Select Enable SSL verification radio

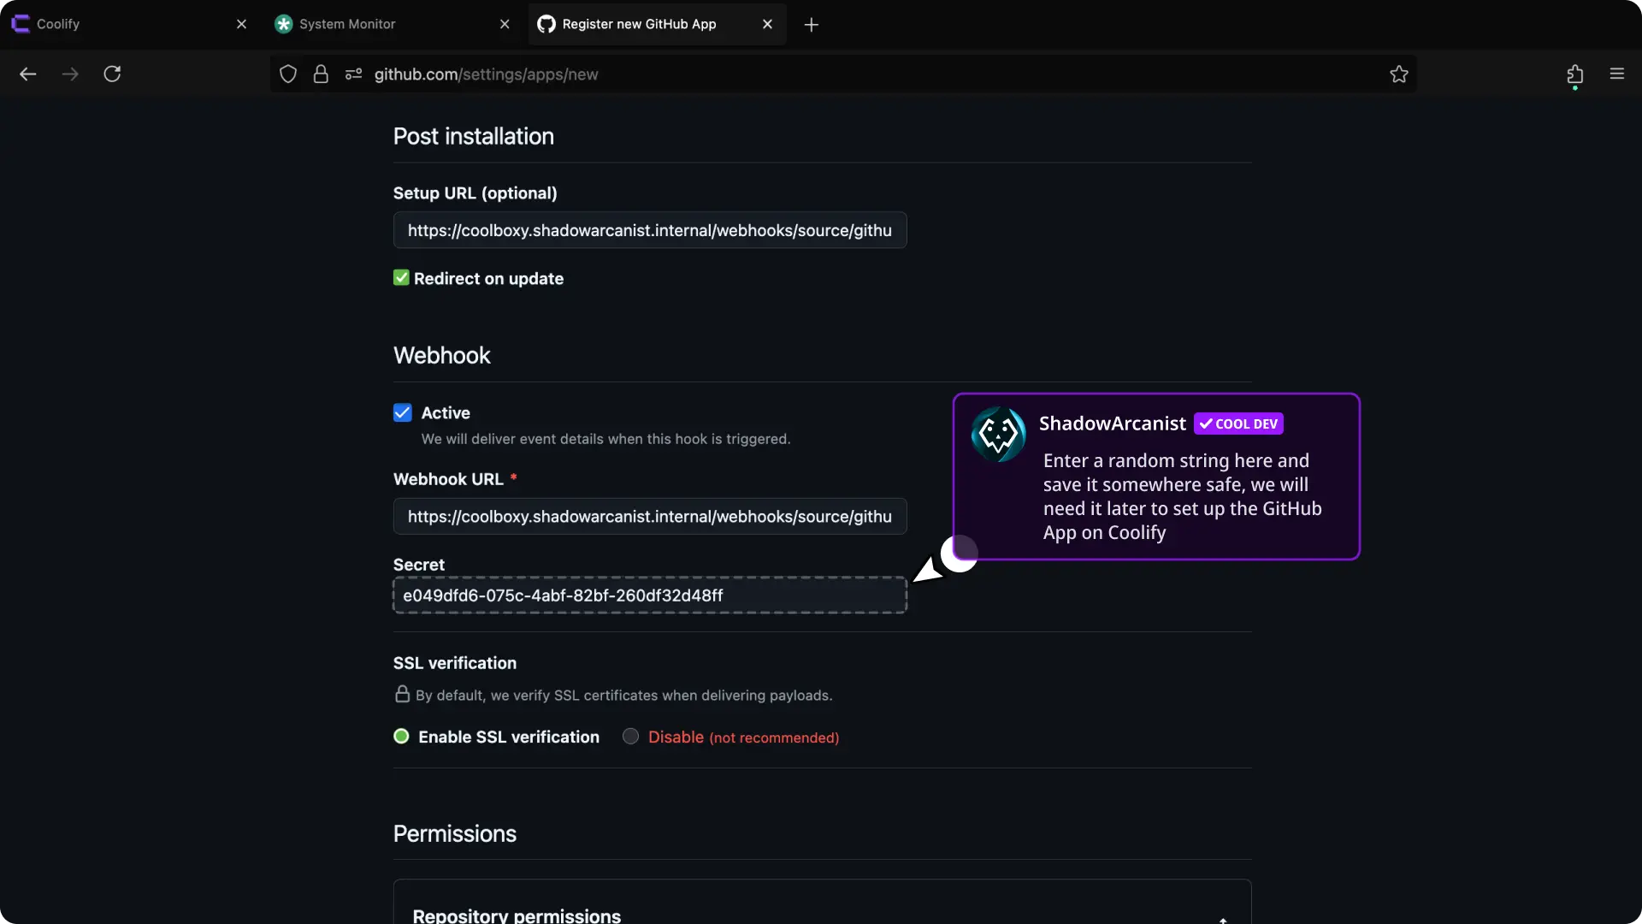(401, 737)
